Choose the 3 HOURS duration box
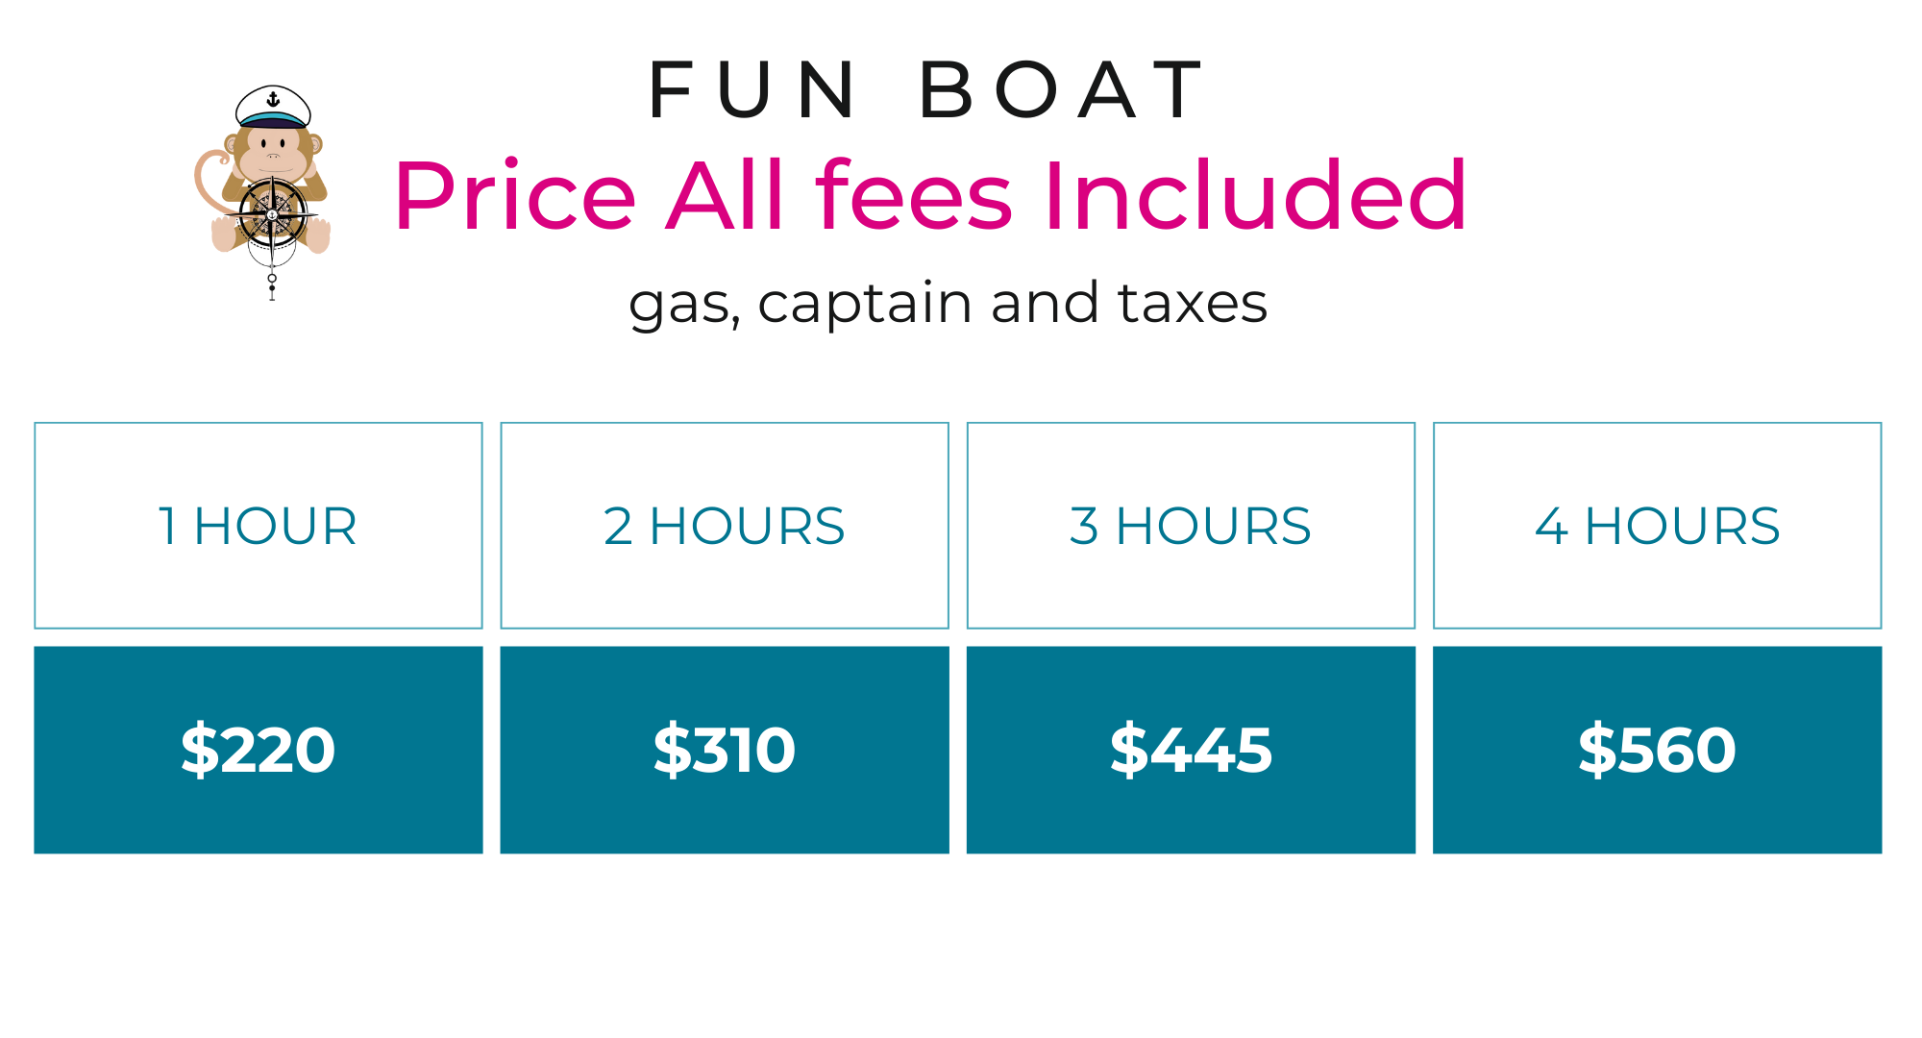 point(1191,526)
